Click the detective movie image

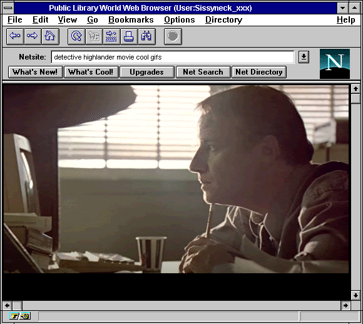pyautogui.click(x=176, y=179)
